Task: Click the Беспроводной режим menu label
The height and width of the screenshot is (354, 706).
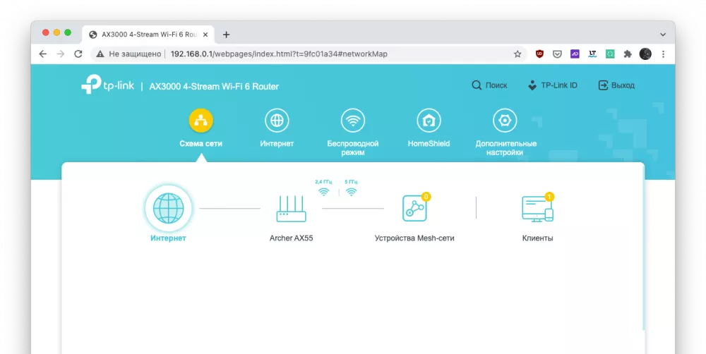Action: tap(352, 148)
